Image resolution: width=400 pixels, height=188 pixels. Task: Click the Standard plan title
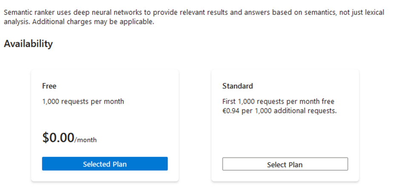(237, 86)
